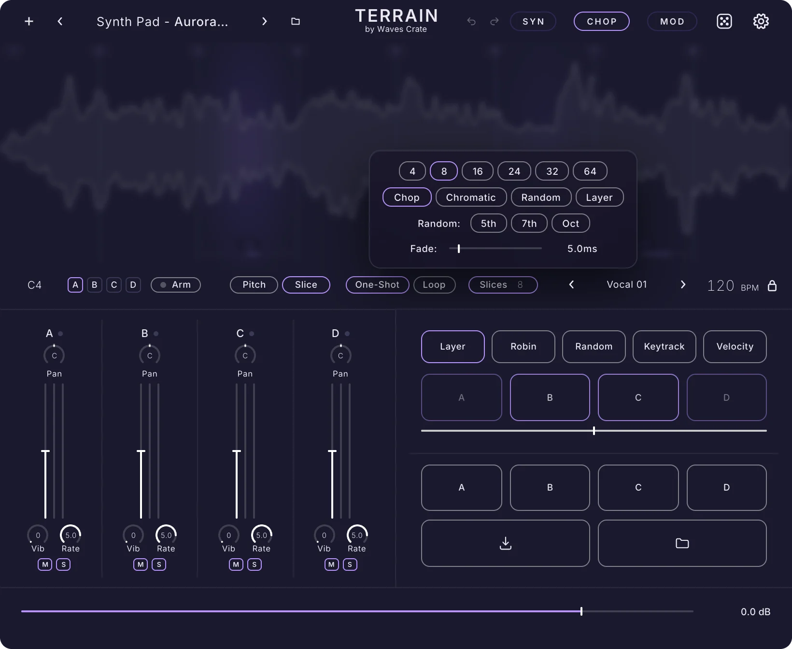Select Robin layer mode
This screenshot has width=792, height=649.
coord(523,347)
